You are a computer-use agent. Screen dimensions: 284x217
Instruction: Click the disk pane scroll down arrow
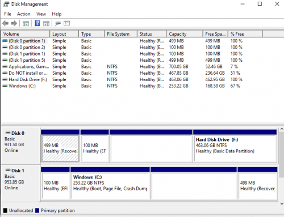(282, 203)
